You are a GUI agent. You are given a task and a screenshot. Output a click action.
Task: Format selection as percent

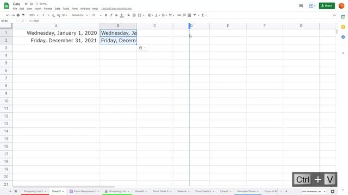48,15
